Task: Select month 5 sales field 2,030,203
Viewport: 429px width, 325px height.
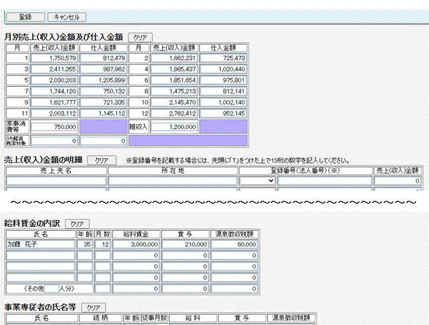Action: (x=54, y=80)
